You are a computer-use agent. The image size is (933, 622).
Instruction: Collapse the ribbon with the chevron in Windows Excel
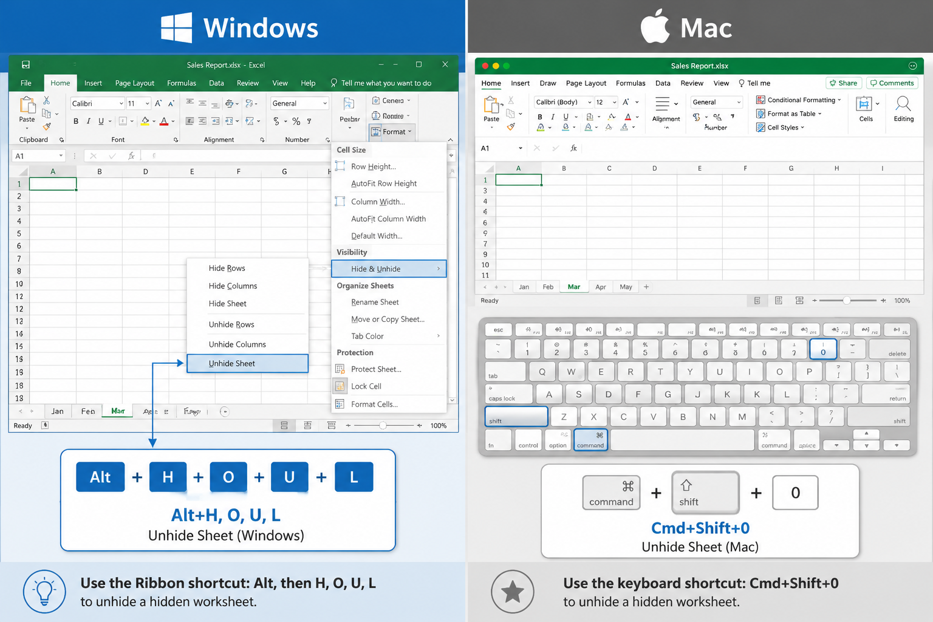point(450,140)
